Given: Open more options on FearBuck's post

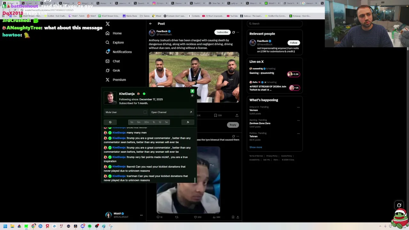Looking at the screenshot, I should (x=238, y=32).
